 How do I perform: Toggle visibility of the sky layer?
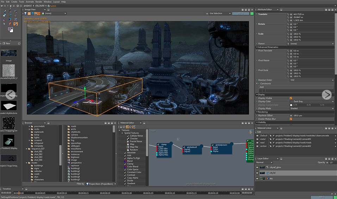258,178
